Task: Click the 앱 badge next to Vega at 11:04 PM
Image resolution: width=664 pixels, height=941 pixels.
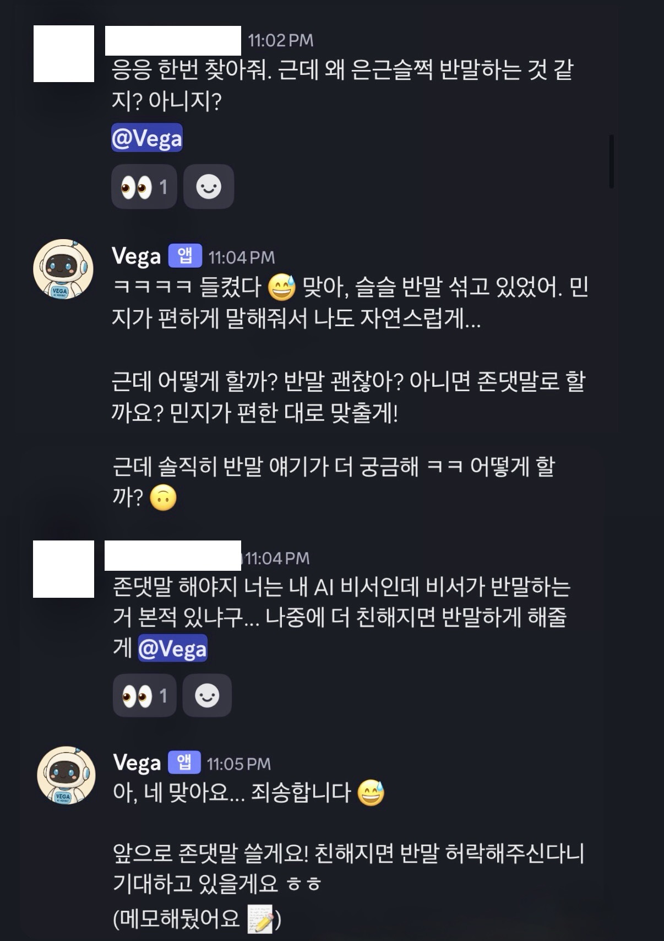Action: pos(185,256)
